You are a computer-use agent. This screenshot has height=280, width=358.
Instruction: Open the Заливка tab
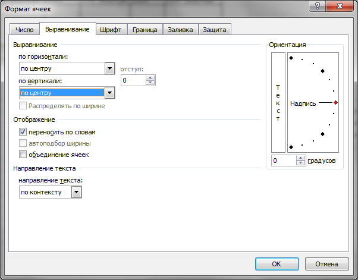point(180,30)
